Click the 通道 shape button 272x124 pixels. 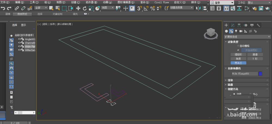(x=255, y=55)
